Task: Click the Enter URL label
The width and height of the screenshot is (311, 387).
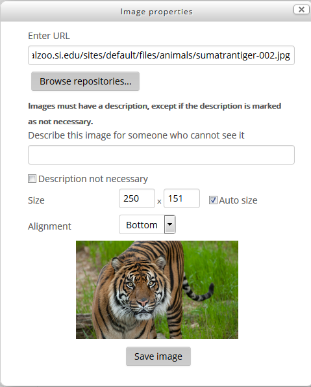Action: click(x=49, y=36)
